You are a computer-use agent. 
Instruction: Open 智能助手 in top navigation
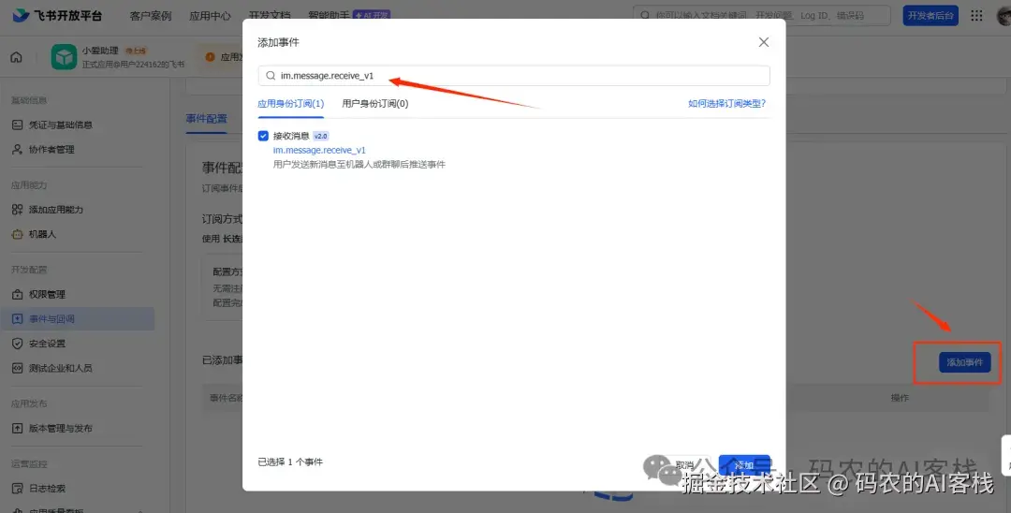[x=329, y=16]
